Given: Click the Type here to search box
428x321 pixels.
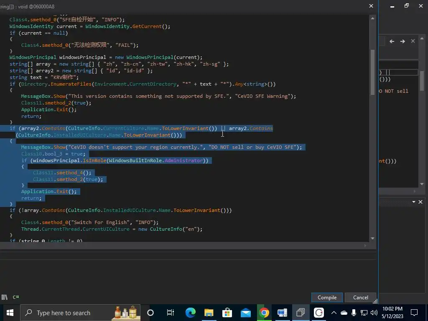Looking at the screenshot, I should pos(80,313).
